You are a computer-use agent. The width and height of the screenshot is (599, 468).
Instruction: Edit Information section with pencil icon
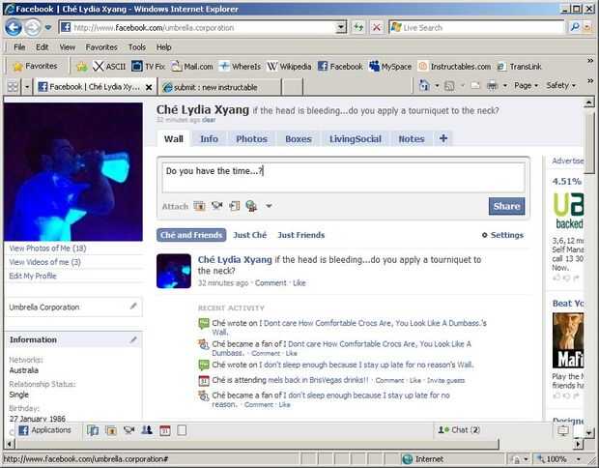tap(133, 339)
